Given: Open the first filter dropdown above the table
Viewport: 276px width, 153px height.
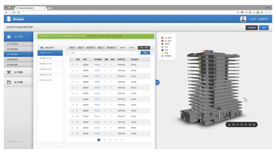Looking at the screenshot, I should [72, 48].
